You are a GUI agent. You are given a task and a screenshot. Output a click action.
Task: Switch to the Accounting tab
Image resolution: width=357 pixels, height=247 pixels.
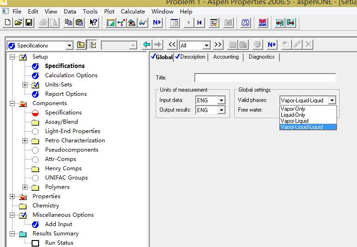click(x=226, y=57)
